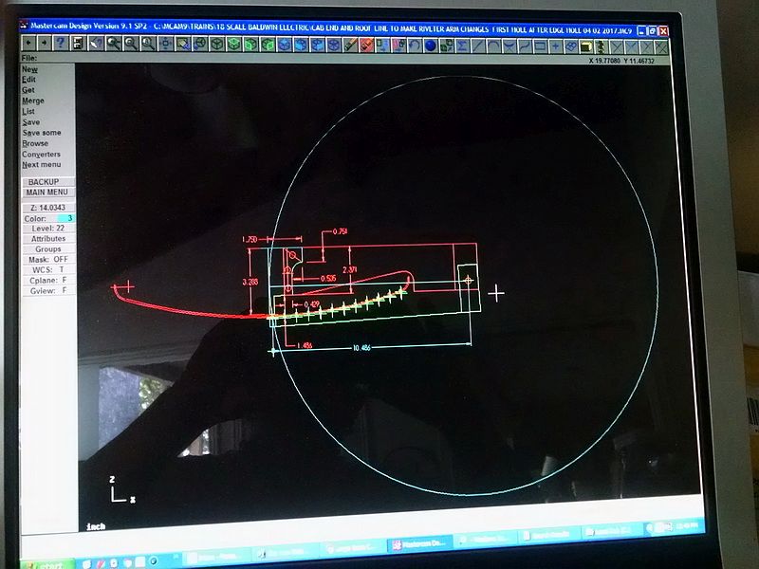Click the Sigma icon in toolbar

(462, 46)
